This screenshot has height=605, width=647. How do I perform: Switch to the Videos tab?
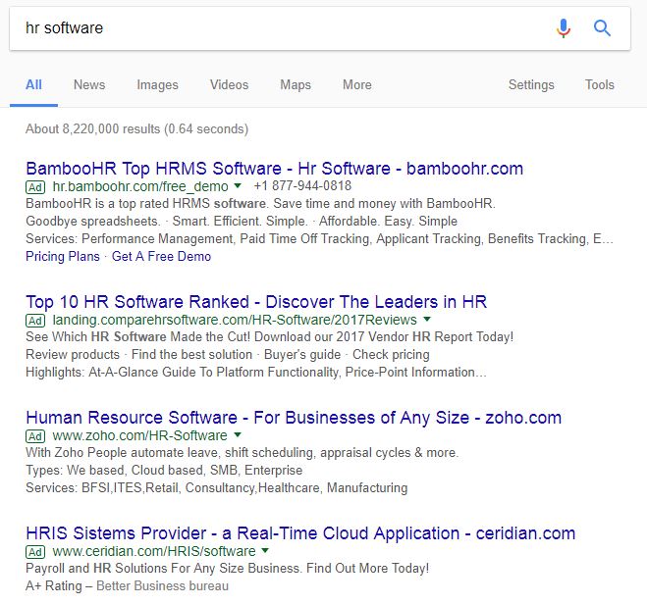[x=230, y=85]
